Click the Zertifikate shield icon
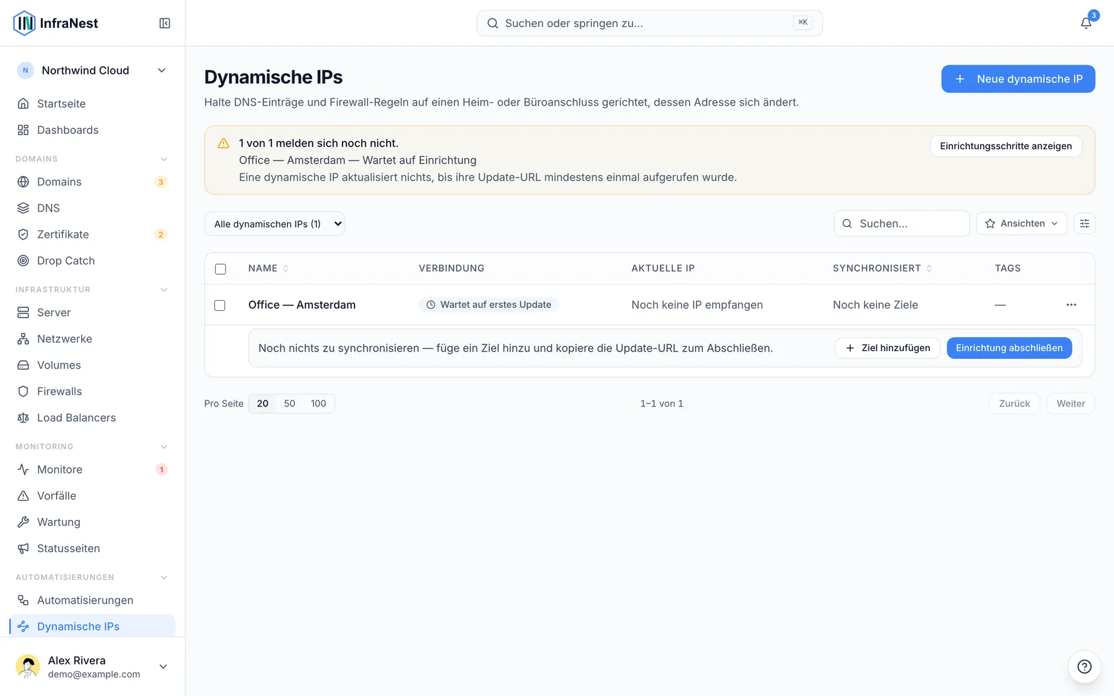Screen dimensions: 1114x696 click(x=23, y=234)
